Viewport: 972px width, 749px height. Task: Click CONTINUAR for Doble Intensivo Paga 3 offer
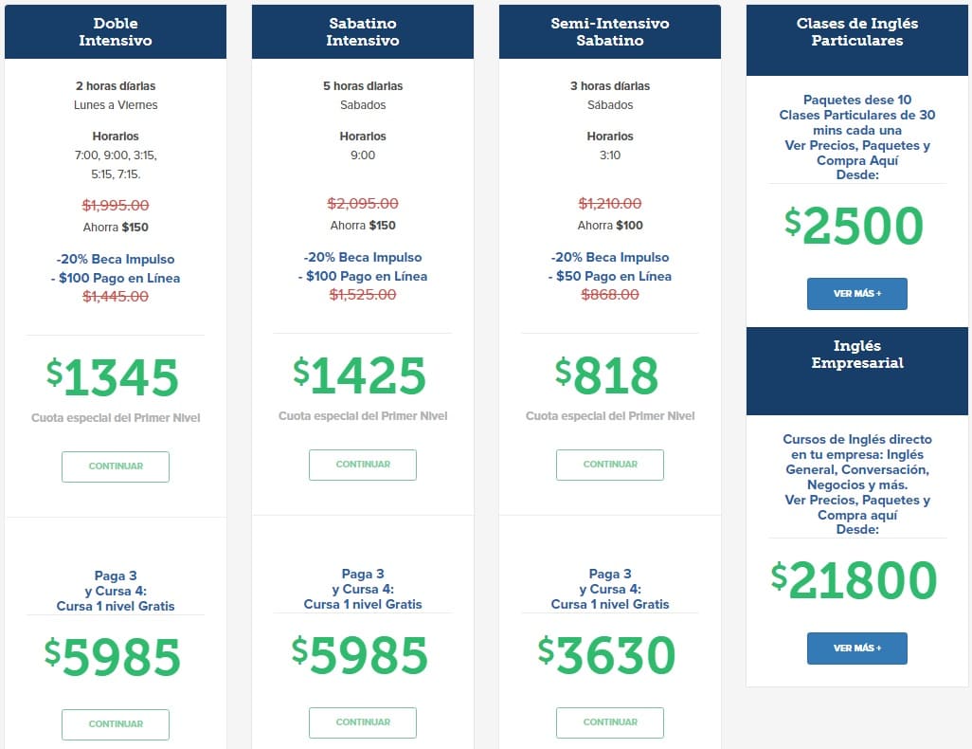click(x=116, y=724)
